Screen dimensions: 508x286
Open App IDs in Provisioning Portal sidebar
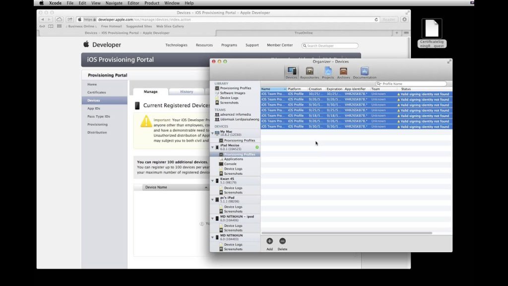(94, 108)
